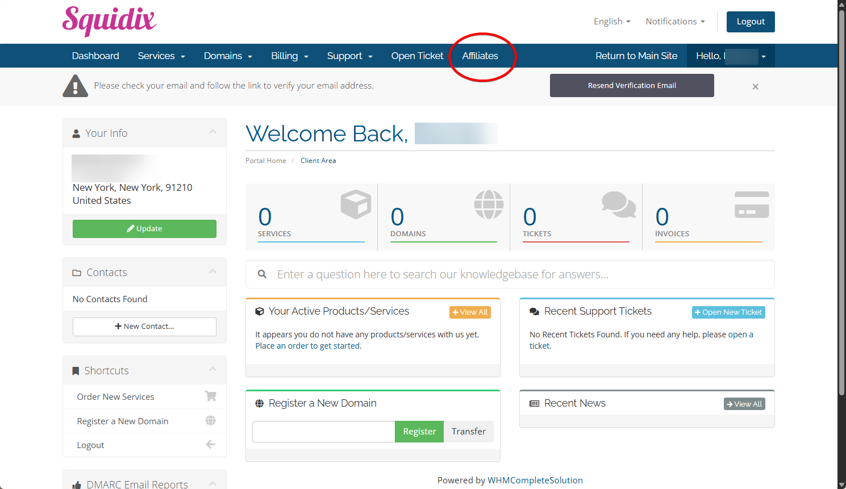Collapse the Shortcuts panel
846x489 pixels.
click(x=212, y=369)
